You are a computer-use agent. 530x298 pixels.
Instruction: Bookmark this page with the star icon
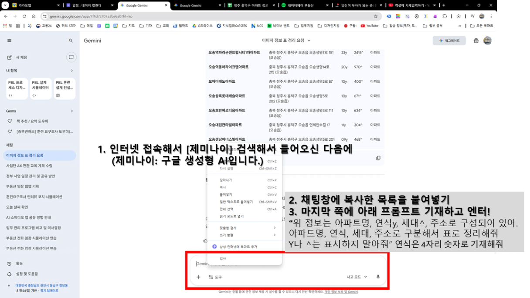pyautogui.click(x=376, y=16)
